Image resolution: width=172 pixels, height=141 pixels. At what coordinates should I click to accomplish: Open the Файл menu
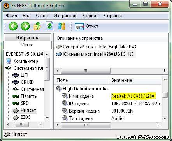coord(12,16)
